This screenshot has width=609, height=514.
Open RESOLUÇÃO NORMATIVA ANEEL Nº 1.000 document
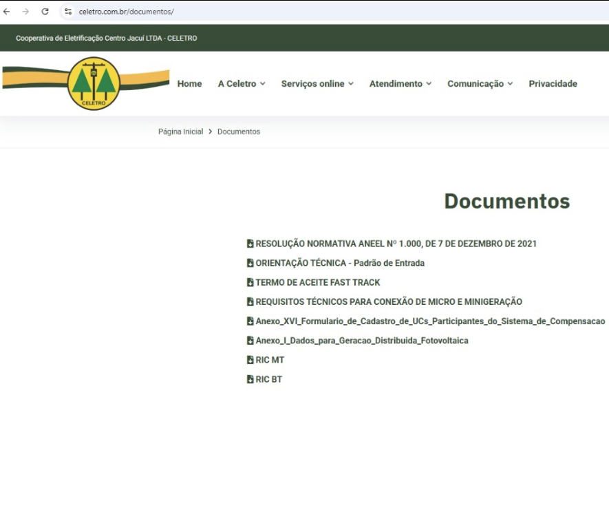point(396,244)
